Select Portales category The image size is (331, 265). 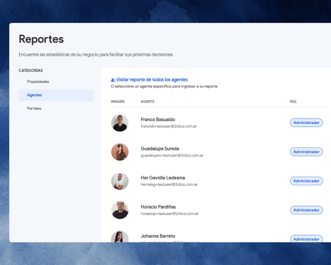34,108
